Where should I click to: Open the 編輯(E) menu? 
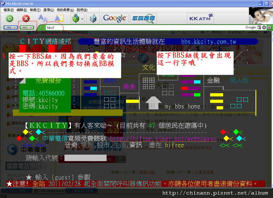22,10
